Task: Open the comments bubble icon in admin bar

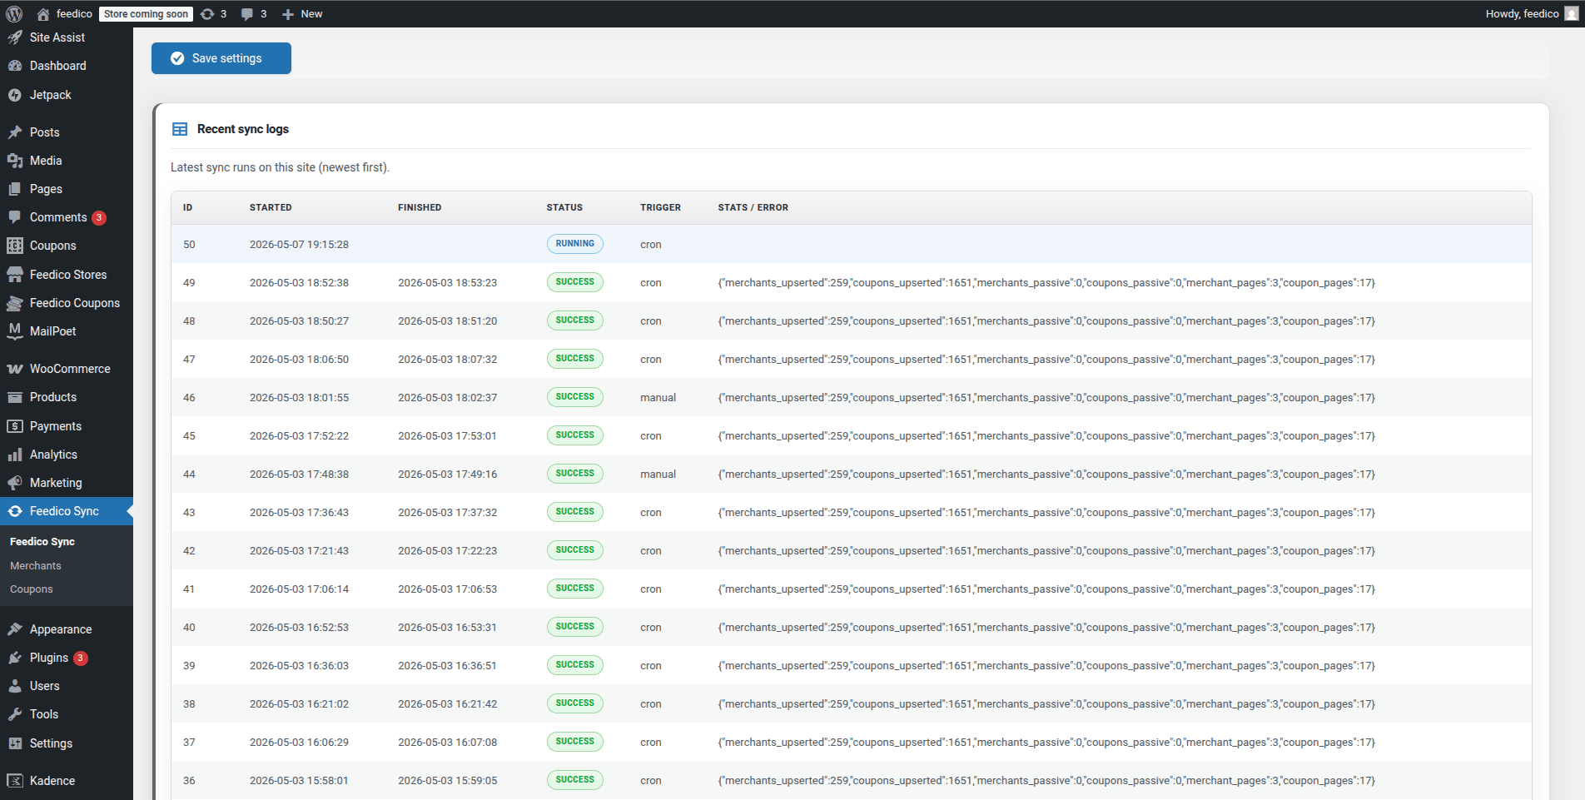Action: click(x=247, y=14)
